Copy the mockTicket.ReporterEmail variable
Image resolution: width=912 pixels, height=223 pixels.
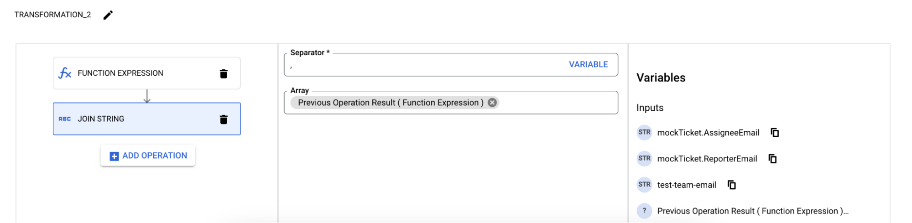(772, 159)
